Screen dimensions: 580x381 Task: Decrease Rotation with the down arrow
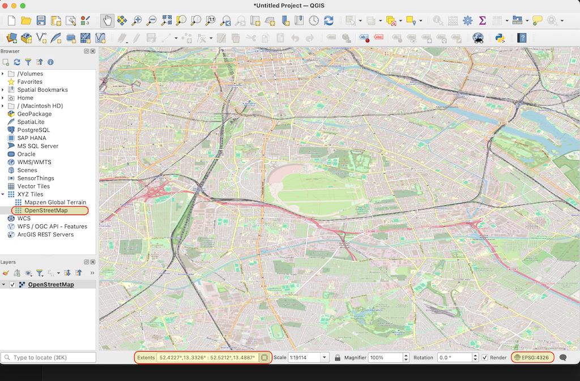tap(475, 359)
